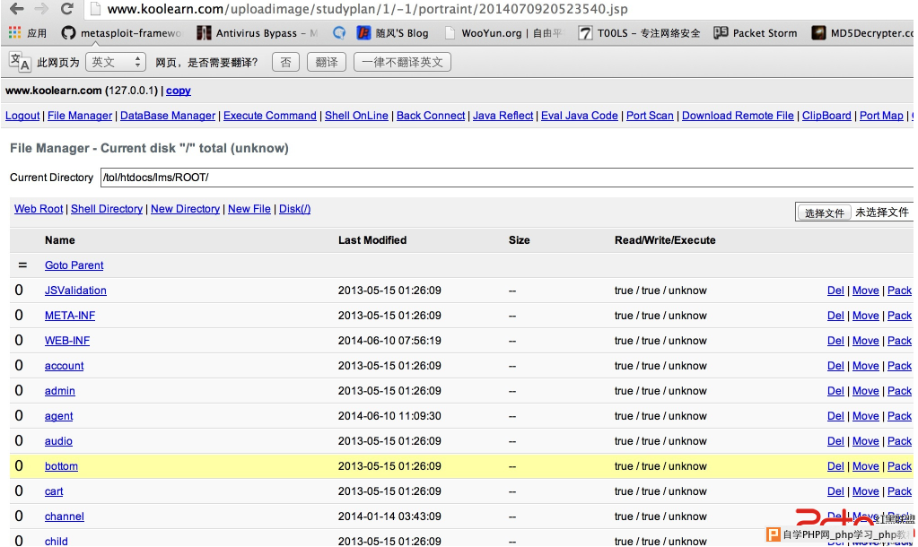Open the Eval Java Code menu link
Viewport: 918px width, 547px height.
(x=580, y=116)
